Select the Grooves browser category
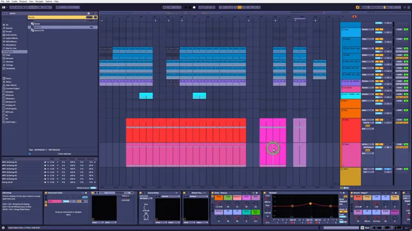Viewport: 412px width, 231px height. [10, 62]
